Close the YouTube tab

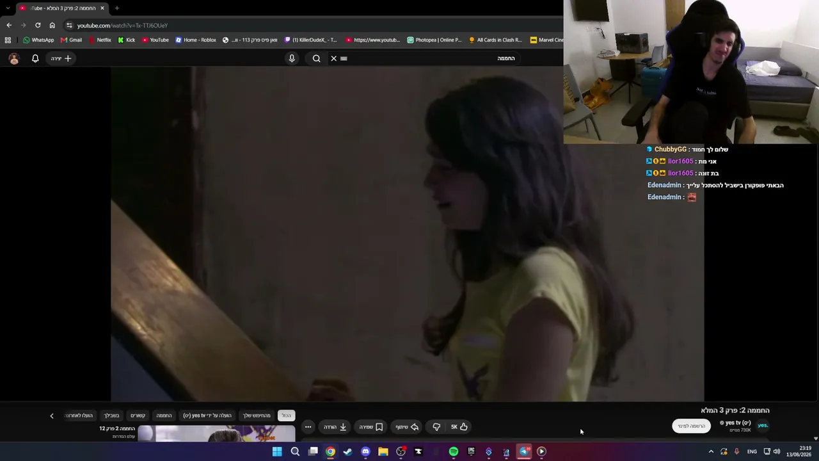(102, 8)
